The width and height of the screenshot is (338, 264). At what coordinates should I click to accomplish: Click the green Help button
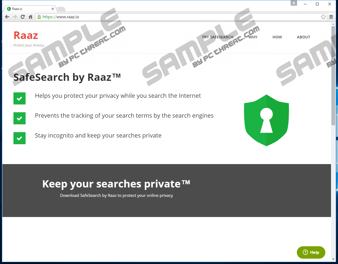coord(311,252)
